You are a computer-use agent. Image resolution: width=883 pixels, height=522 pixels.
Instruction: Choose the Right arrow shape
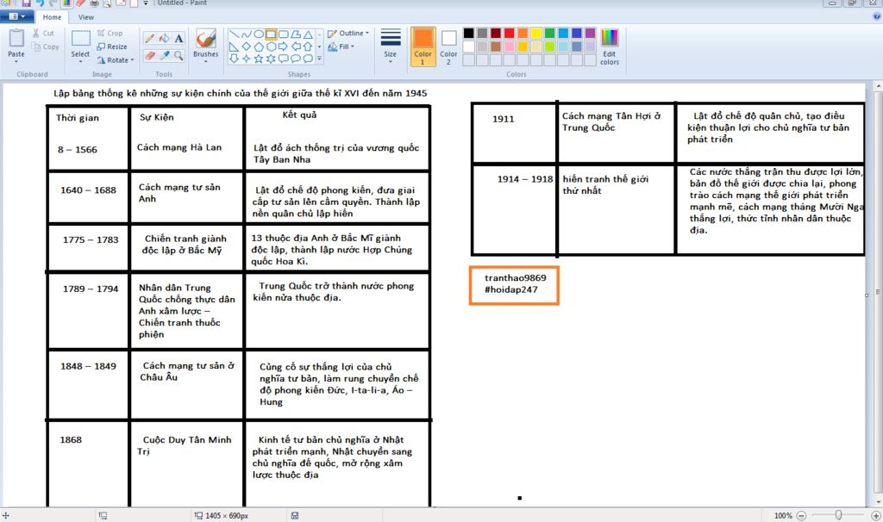(283, 47)
